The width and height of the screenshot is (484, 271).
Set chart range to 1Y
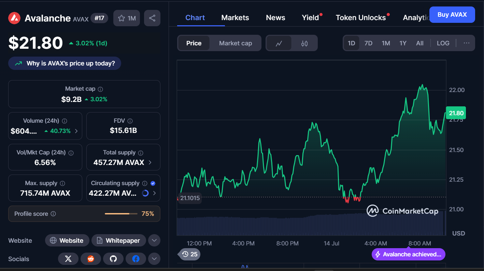click(x=403, y=43)
